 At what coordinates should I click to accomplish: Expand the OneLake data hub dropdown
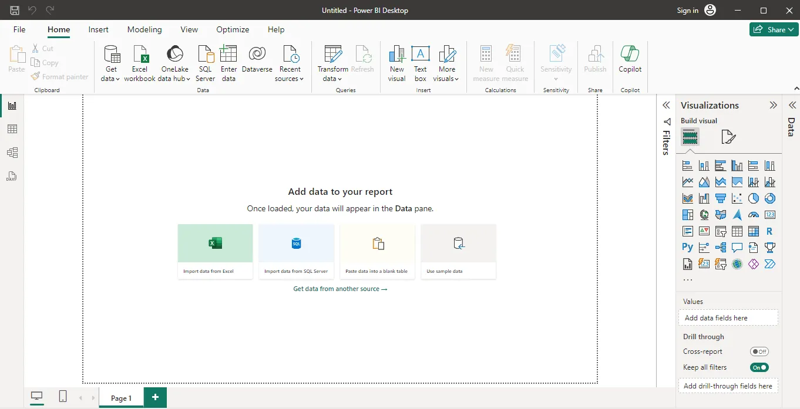click(174, 63)
